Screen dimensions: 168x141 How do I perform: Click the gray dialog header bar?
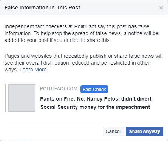[x=84, y=8]
